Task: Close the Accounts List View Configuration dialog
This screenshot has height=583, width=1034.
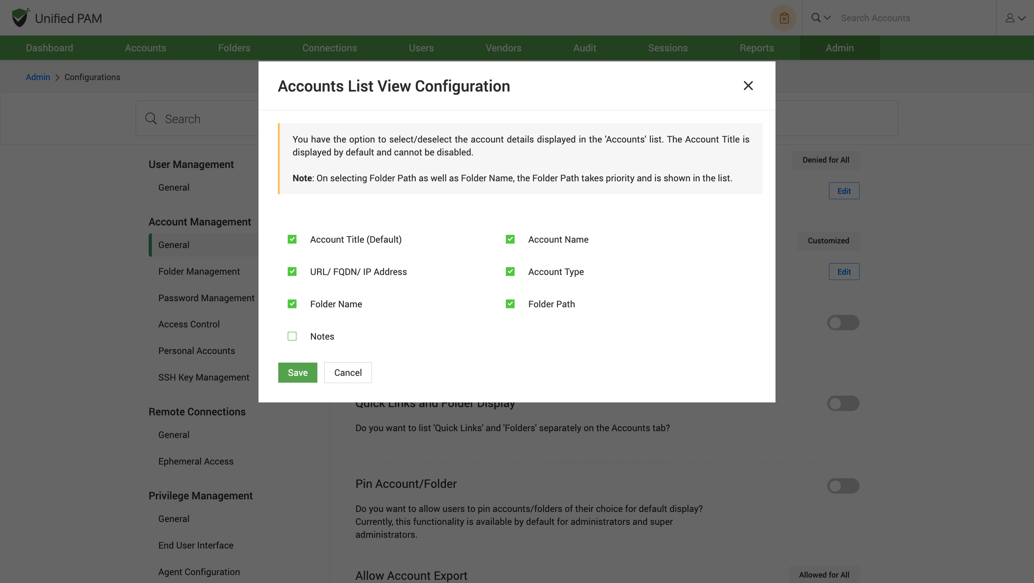Action: pyautogui.click(x=748, y=85)
